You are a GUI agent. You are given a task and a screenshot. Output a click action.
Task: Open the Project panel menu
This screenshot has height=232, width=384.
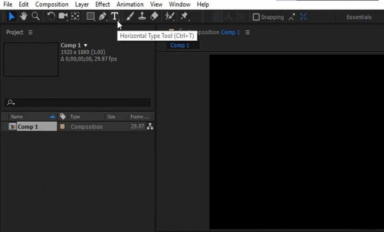pyautogui.click(x=30, y=32)
